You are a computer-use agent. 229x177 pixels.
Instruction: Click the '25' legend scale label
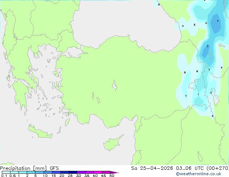point(70,176)
